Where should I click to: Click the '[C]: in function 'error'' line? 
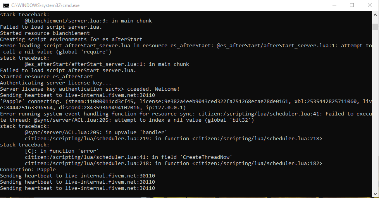click(62, 151)
